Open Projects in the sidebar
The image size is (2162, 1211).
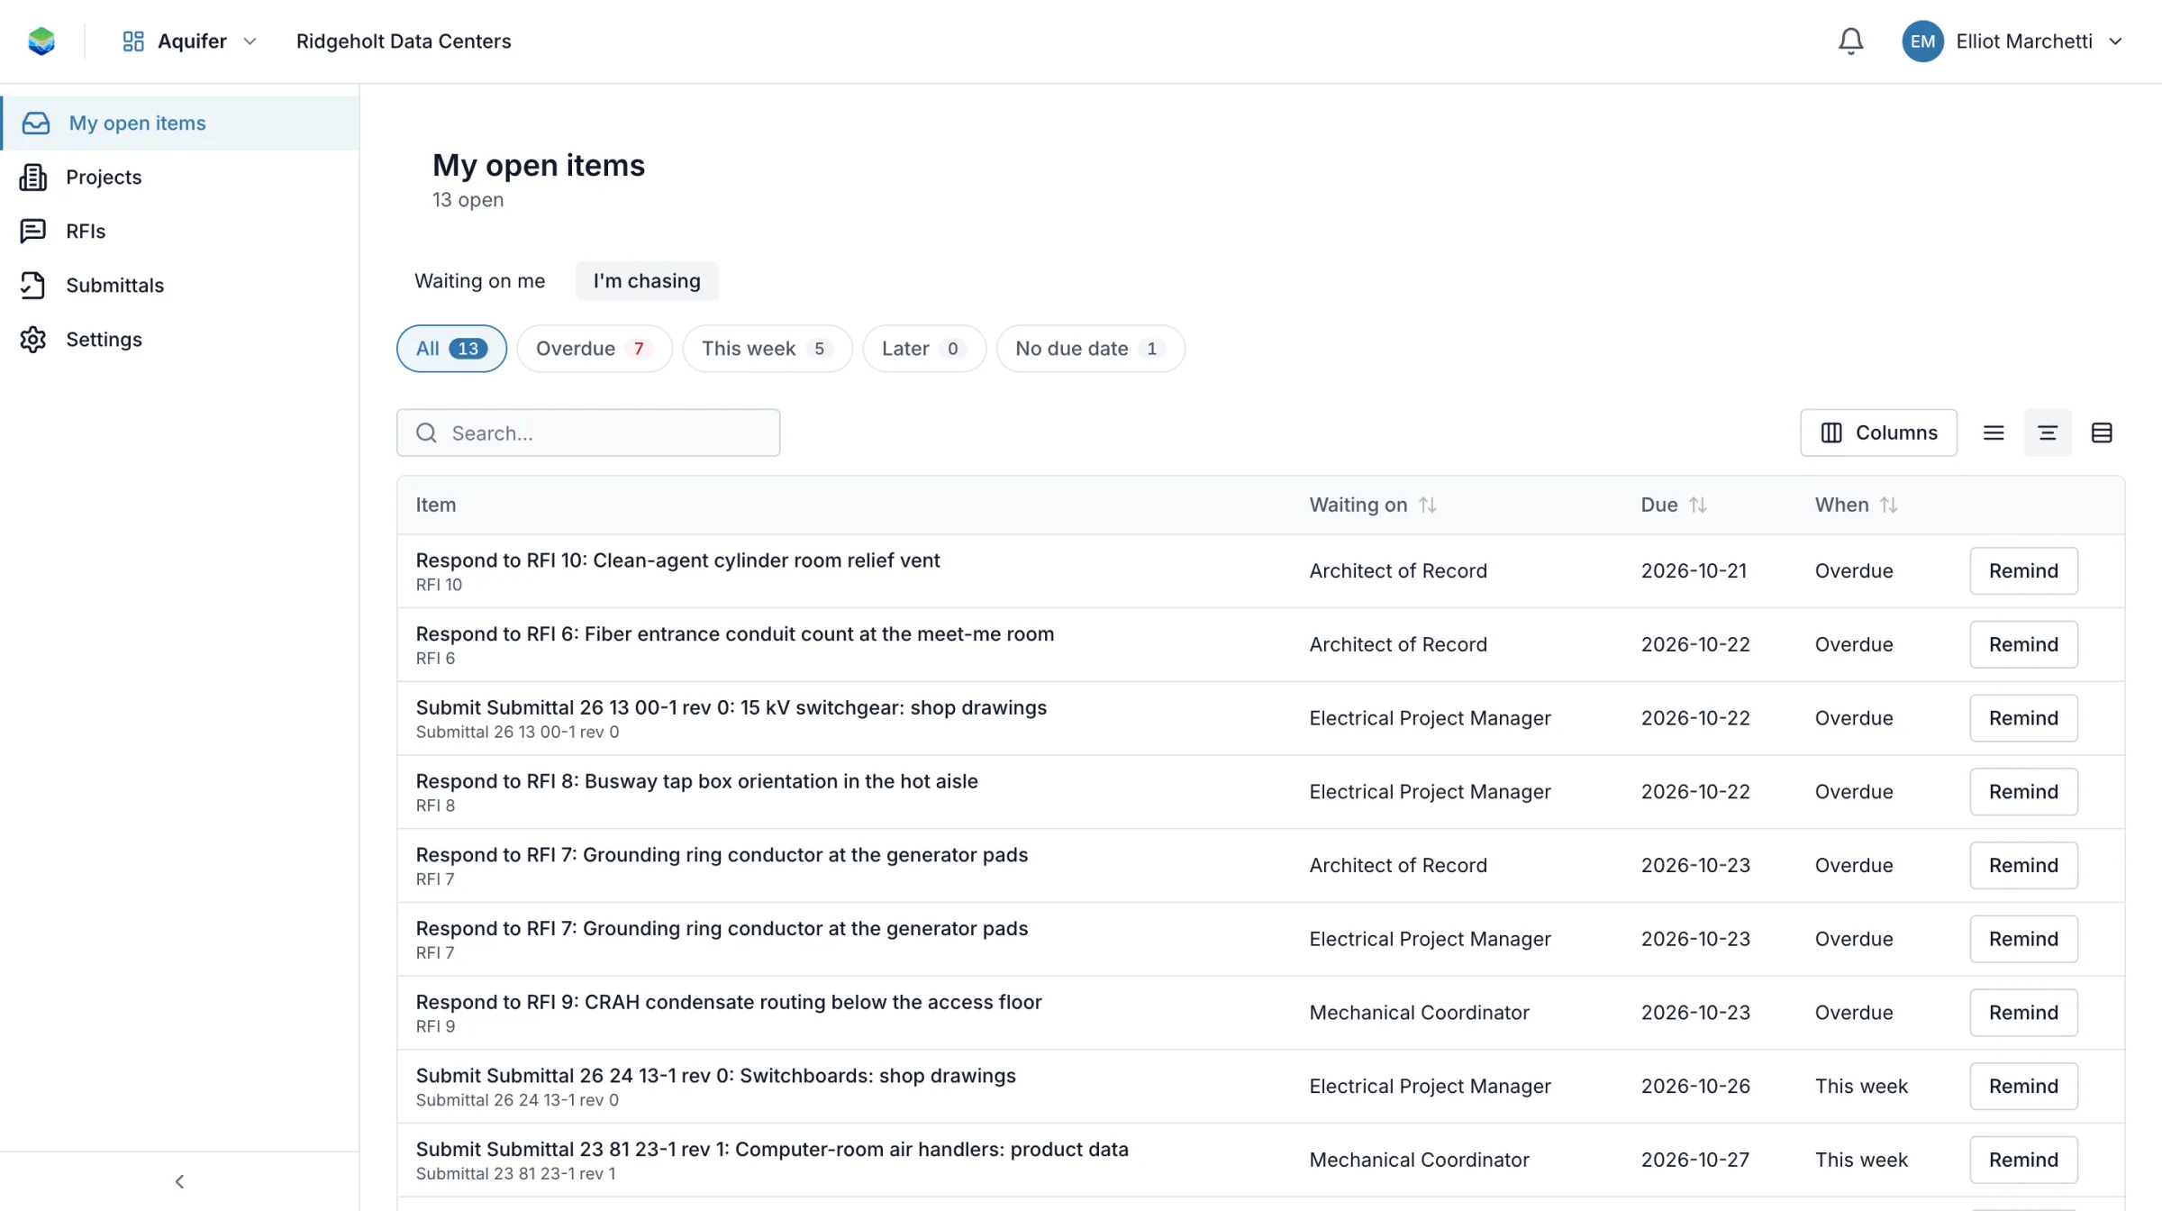(x=180, y=178)
